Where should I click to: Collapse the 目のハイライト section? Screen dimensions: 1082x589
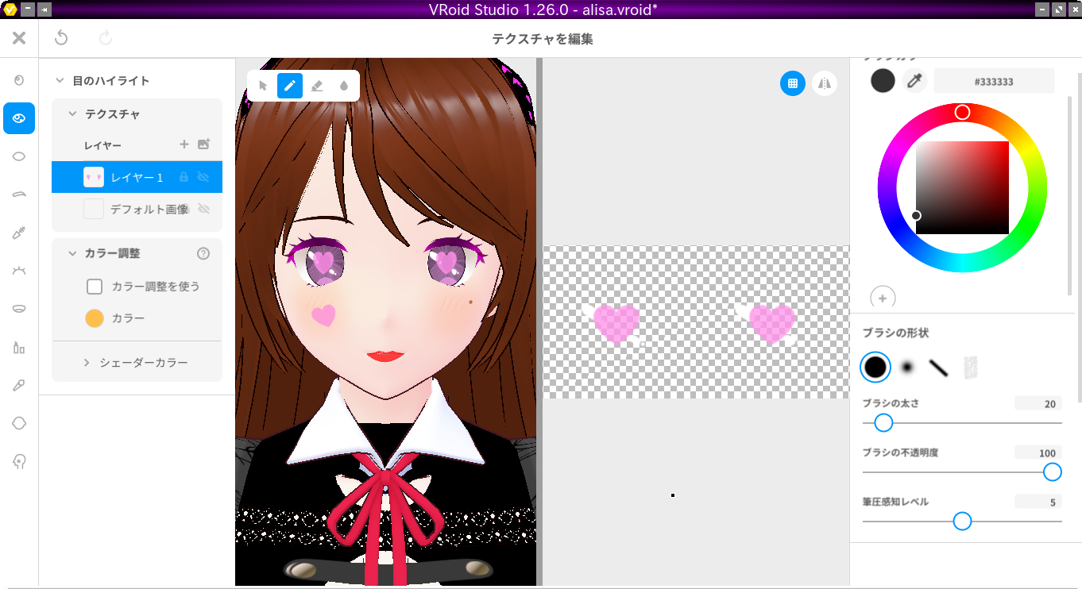click(59, 80)
